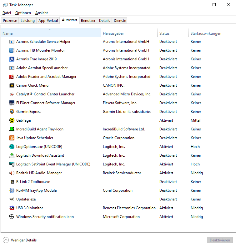
Task: Click Flexera Software, Inc. publisher cell
Action: coord(120,103)
